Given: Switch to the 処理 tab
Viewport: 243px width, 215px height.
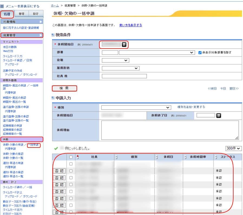Looking at the screenshot, I should point(7,14).
